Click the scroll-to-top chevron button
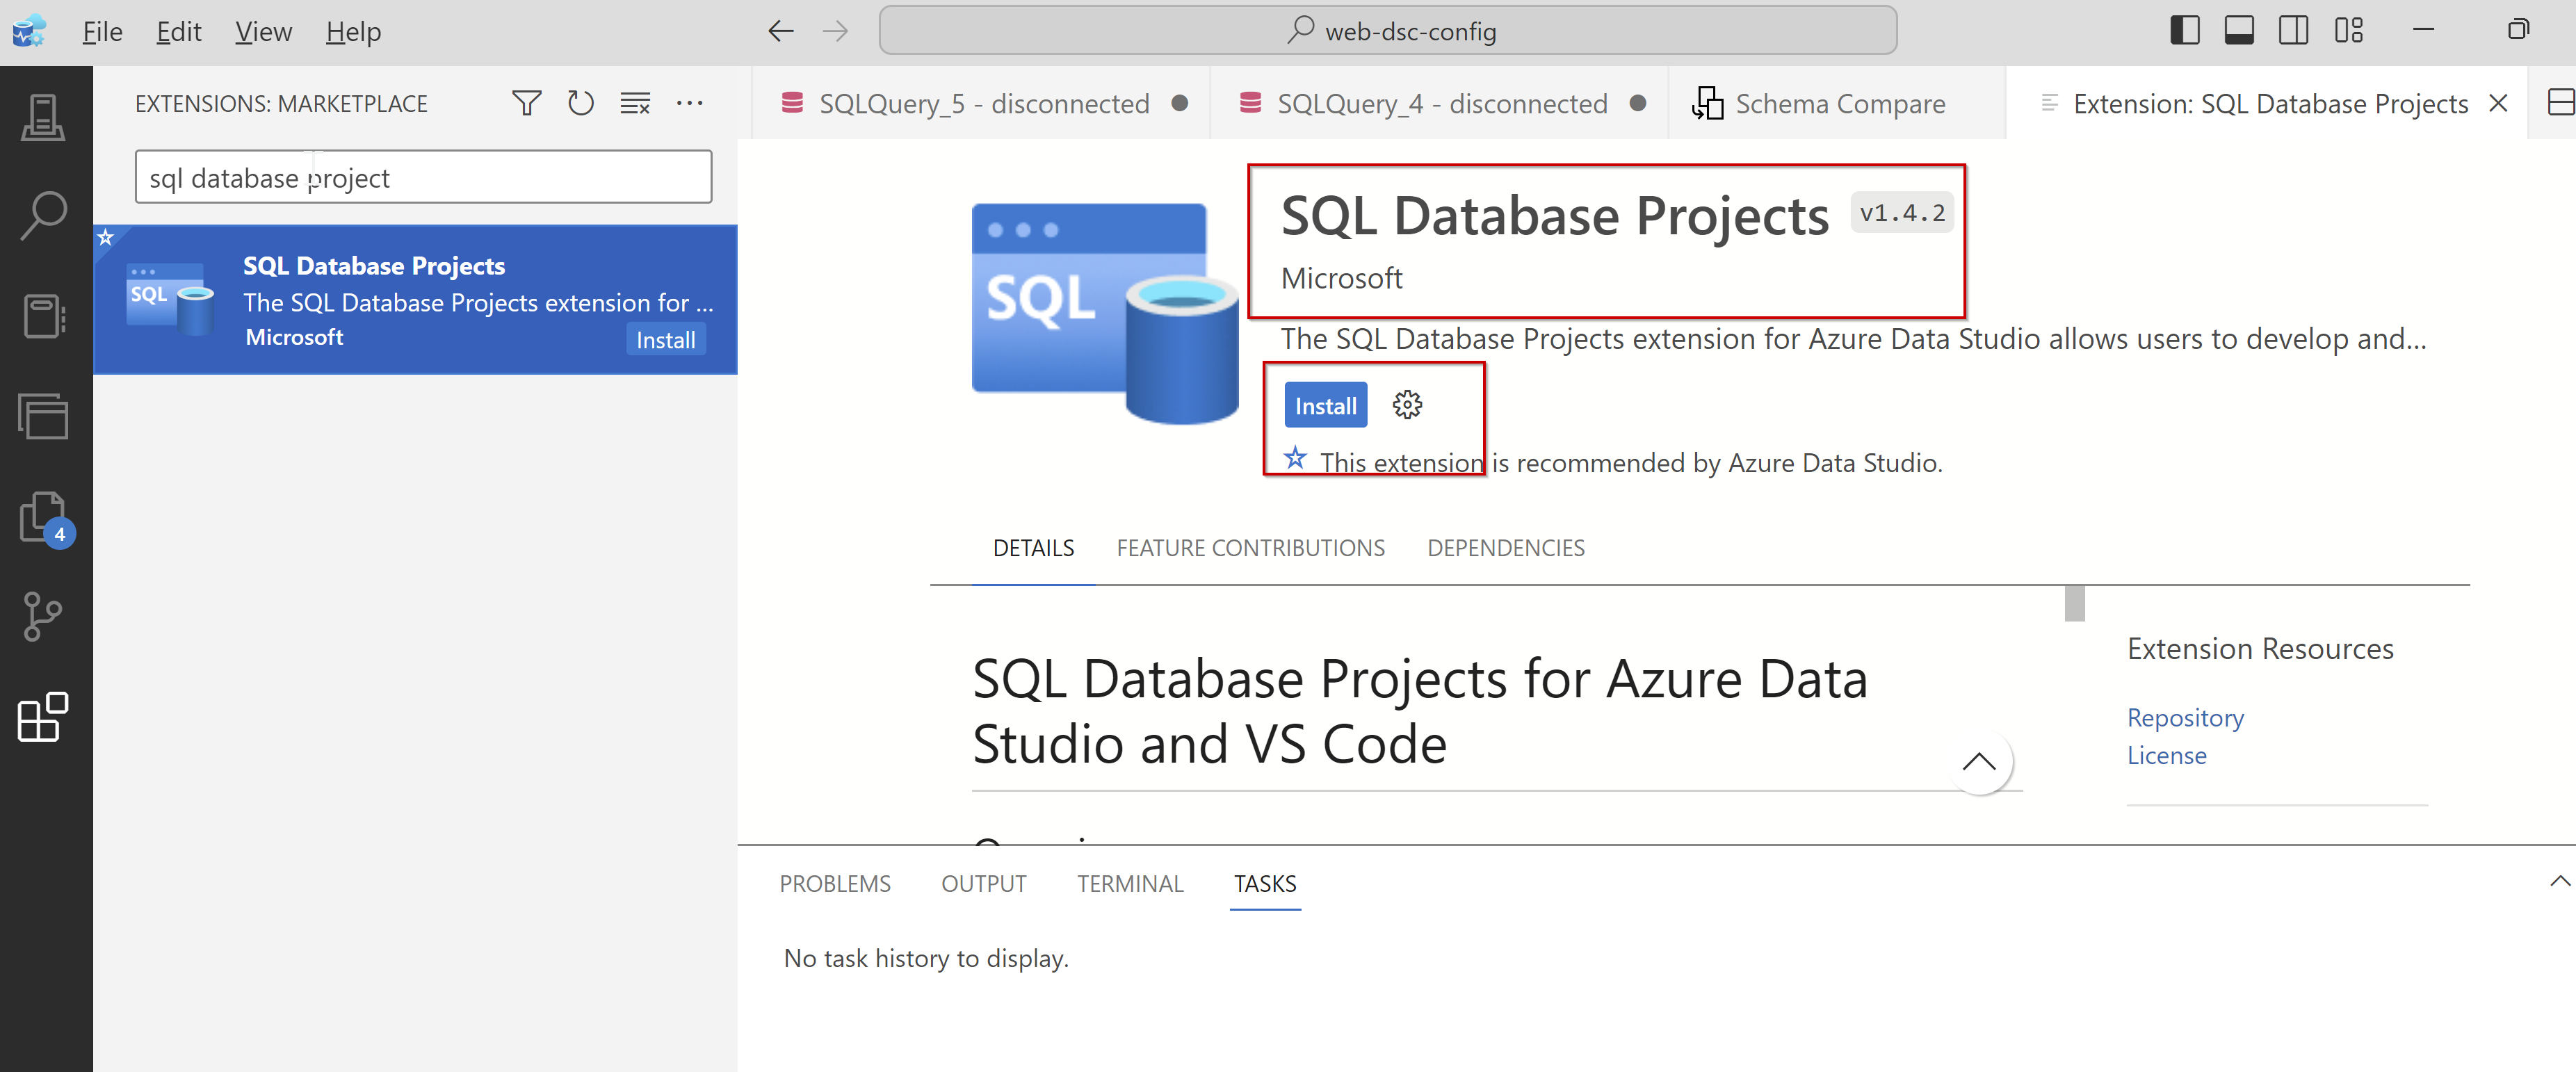 (1979, 762)
